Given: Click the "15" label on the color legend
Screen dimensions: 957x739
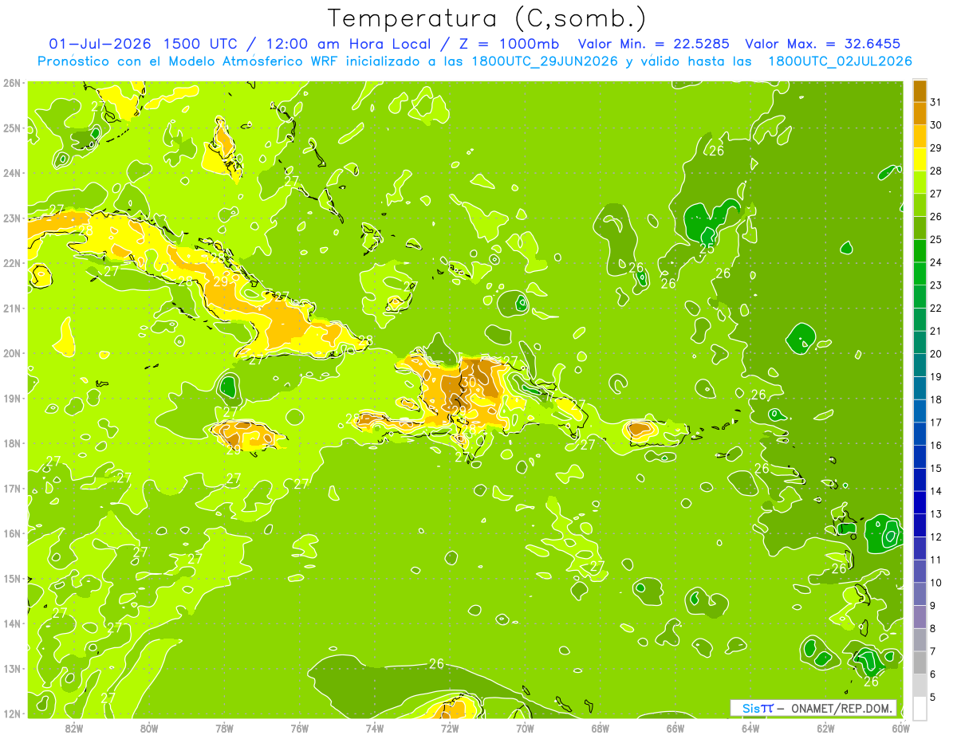Looking at the screenshot, I should [935, 468].
